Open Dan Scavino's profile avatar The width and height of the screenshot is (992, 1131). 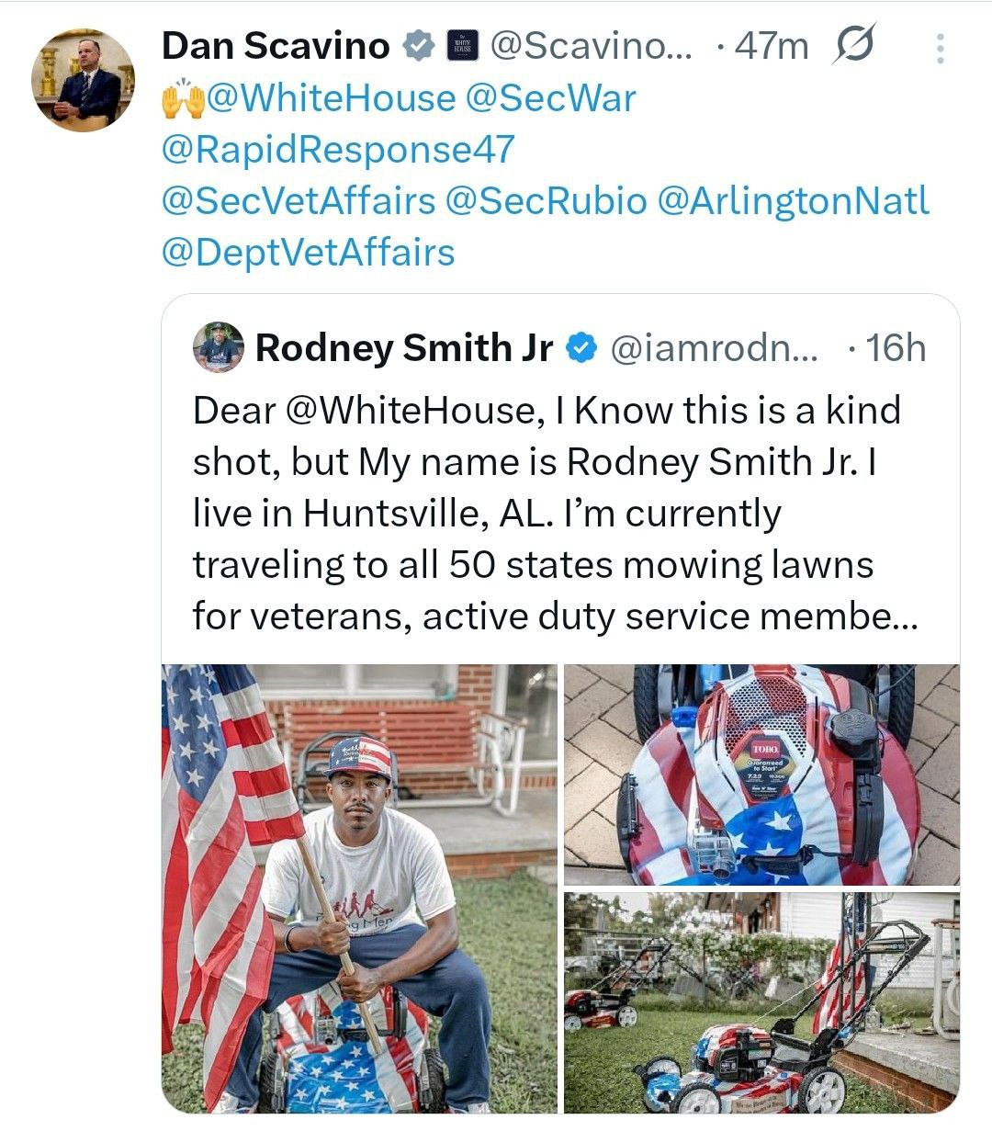(x=83, y=81)
